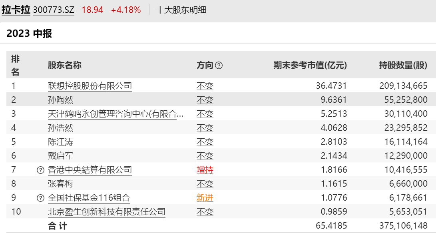Click market value 9.6361
Image resolution: width=436 pixels, height=235 pixels.
pos(334,100)
